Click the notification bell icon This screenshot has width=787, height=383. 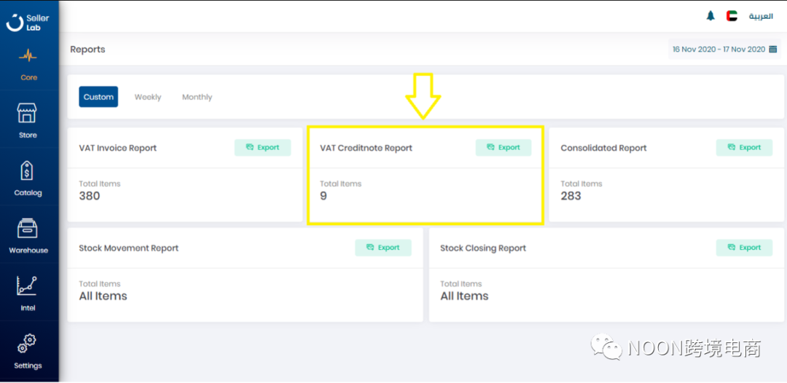click(710, 16)
